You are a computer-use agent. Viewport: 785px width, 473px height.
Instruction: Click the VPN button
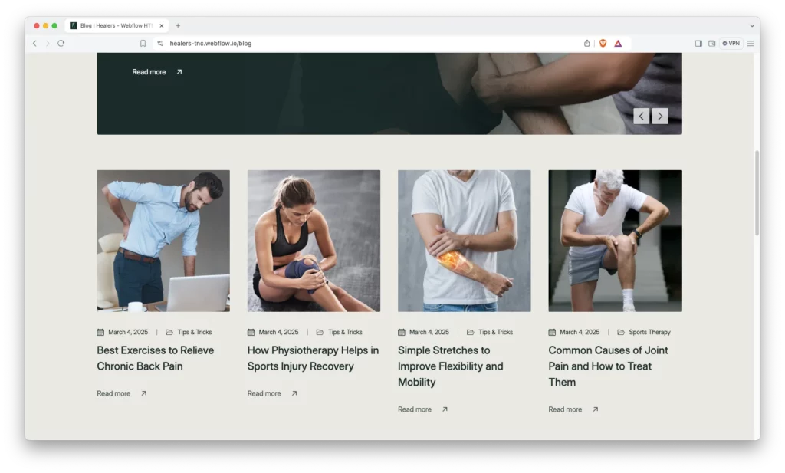click(x=731, y=44)
